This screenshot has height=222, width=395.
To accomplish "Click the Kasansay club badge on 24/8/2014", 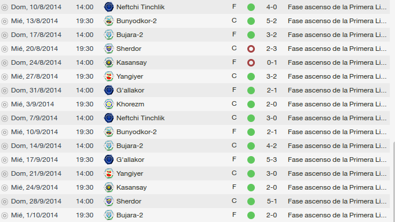I will (109, 62).
